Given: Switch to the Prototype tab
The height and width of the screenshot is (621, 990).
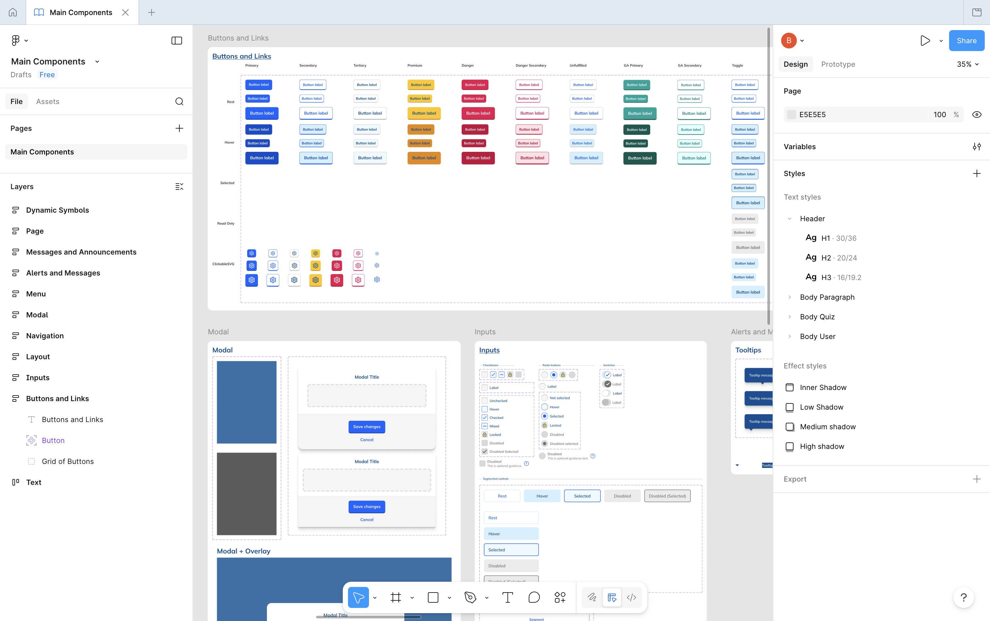Looking at the screenshot, I should pyautogui.click(x=837, y=64).
